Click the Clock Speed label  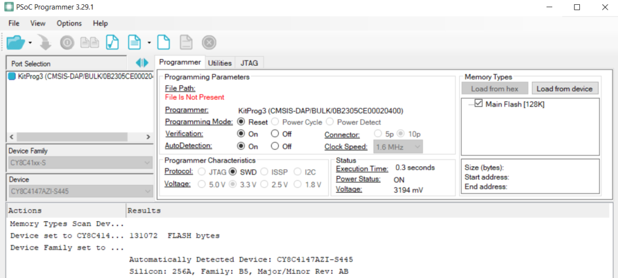[346, 147]
